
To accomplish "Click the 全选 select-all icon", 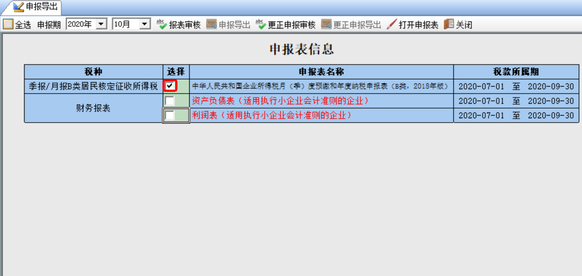I will click(5, 24).
